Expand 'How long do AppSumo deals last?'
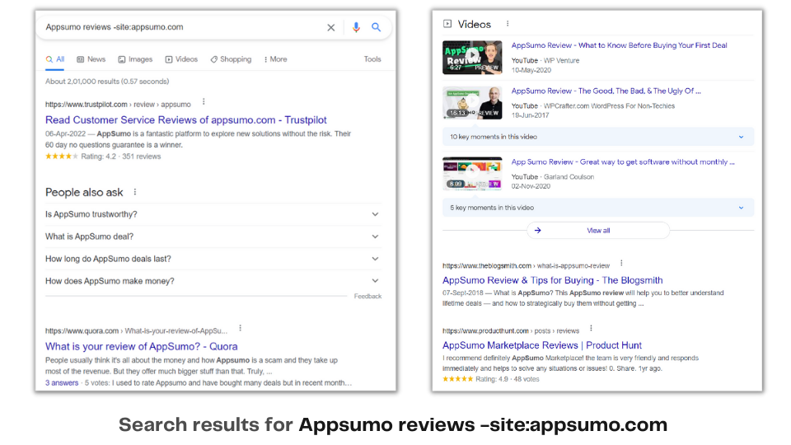 pos(213,259)
